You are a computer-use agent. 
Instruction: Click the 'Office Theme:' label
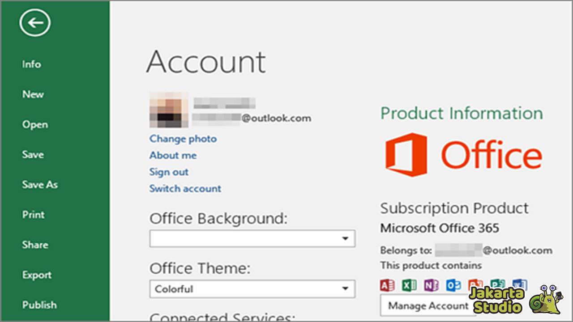[200, 268]
